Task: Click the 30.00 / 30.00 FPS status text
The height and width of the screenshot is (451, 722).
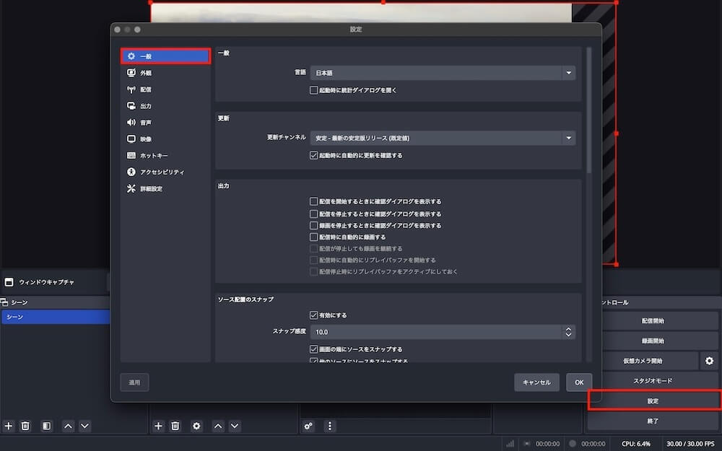Action: [690, 444]
